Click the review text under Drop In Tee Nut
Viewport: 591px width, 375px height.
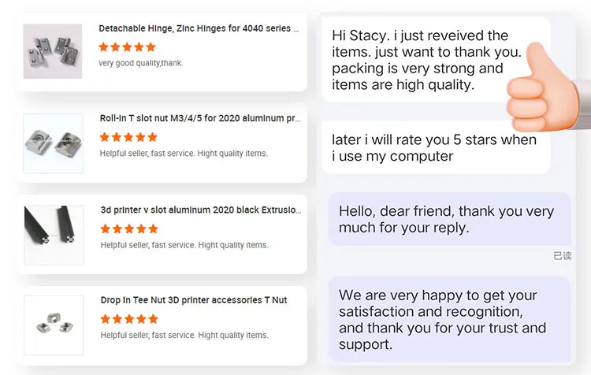tap(184, 336)
